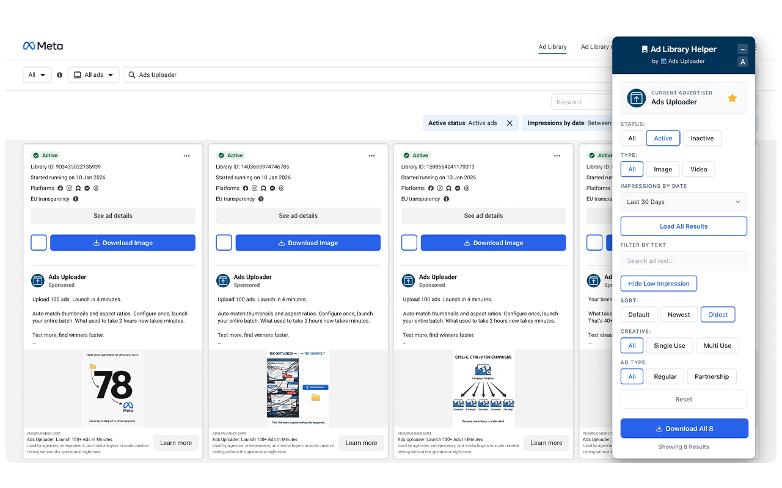Click the Meta logo
The width and height of the screenshot is (782, 488).
click(43, 46)
